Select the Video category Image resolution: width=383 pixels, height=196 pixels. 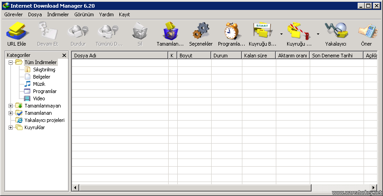click(x=39, y=98)
